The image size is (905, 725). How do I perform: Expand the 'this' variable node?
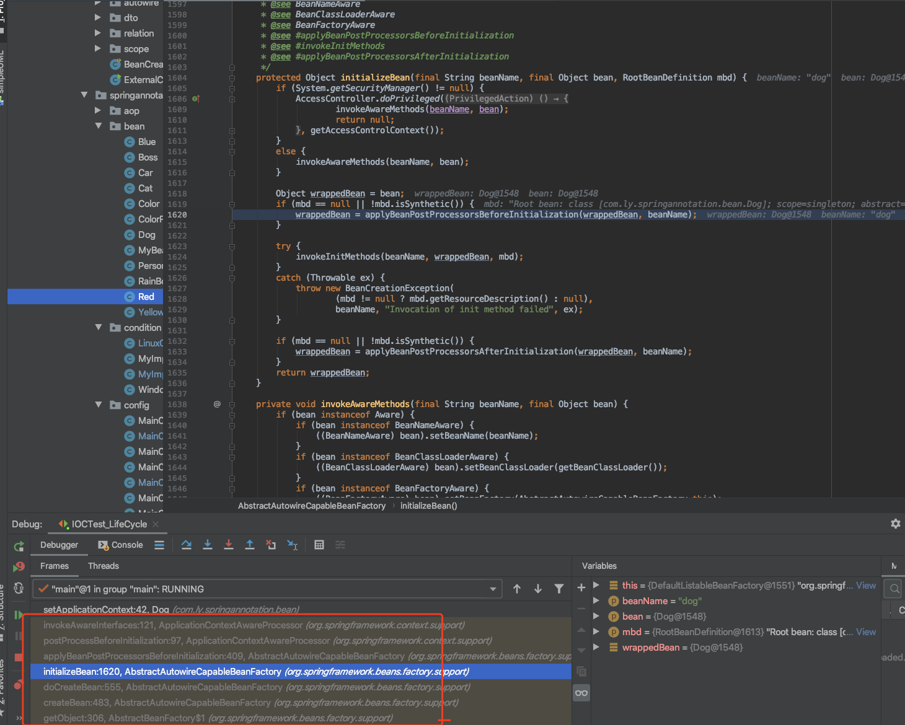[x=596, y=585]
